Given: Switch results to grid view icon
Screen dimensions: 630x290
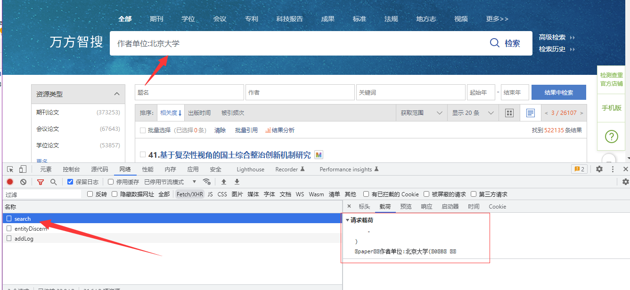Looking at the screenshot, I should click(509, 113).
